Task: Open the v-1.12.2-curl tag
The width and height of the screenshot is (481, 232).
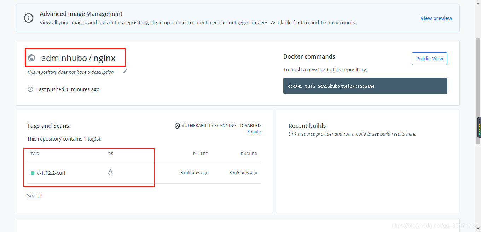Action: [51, 173]
